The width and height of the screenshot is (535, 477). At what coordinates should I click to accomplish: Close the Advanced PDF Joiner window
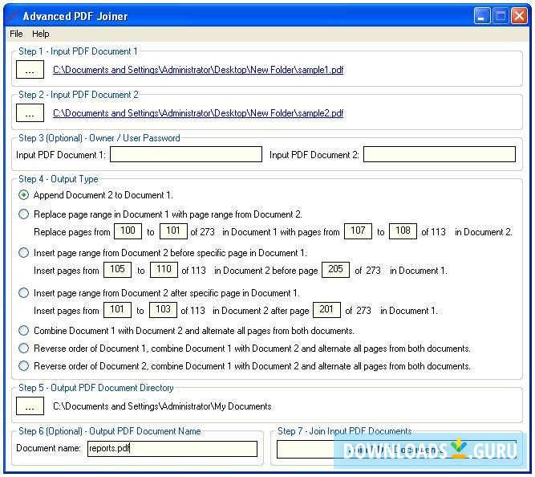click(519, 16)
